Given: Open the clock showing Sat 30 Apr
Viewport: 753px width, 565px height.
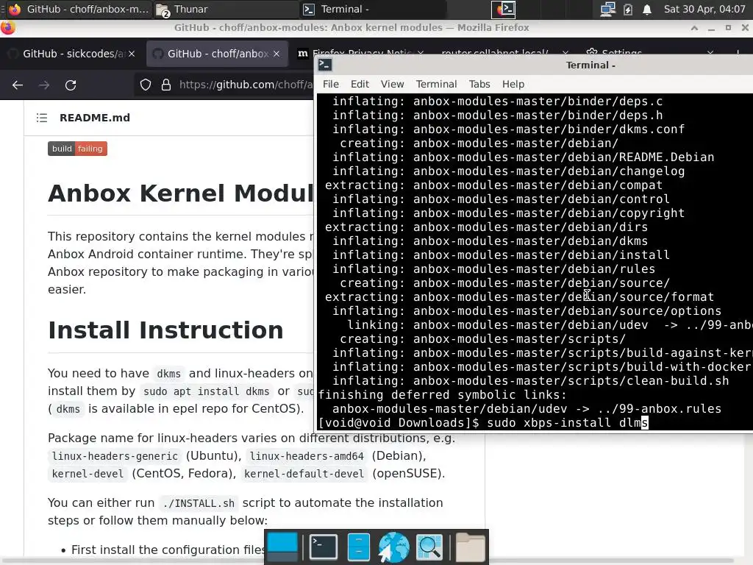Looking at the screenshot, I should click(704, 9).
